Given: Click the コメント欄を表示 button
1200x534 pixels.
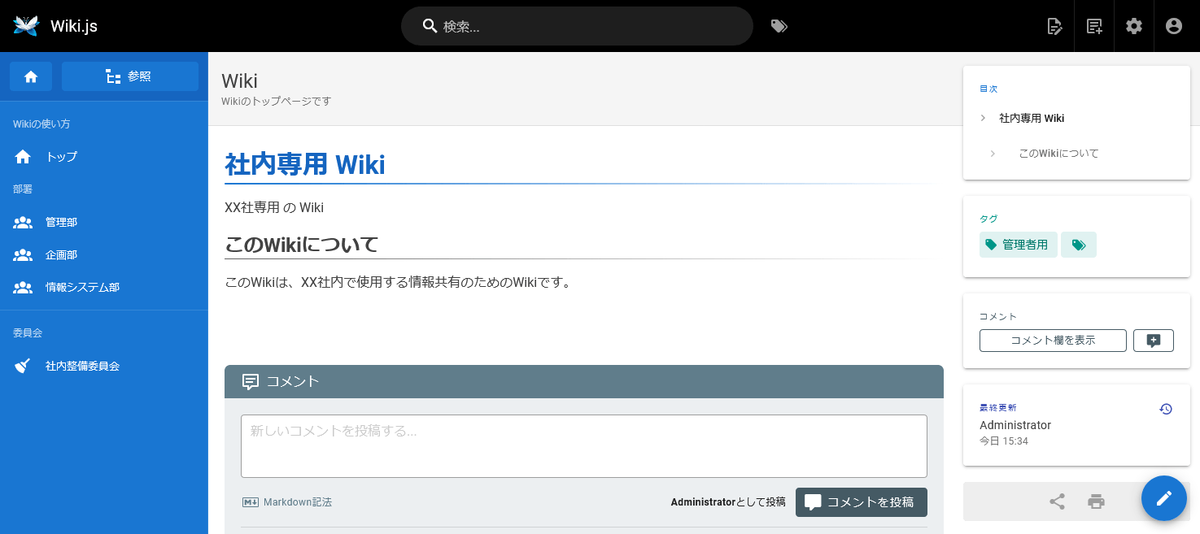Looking at the screenshot, I should pyautogui.click(x=1053, y=341).
